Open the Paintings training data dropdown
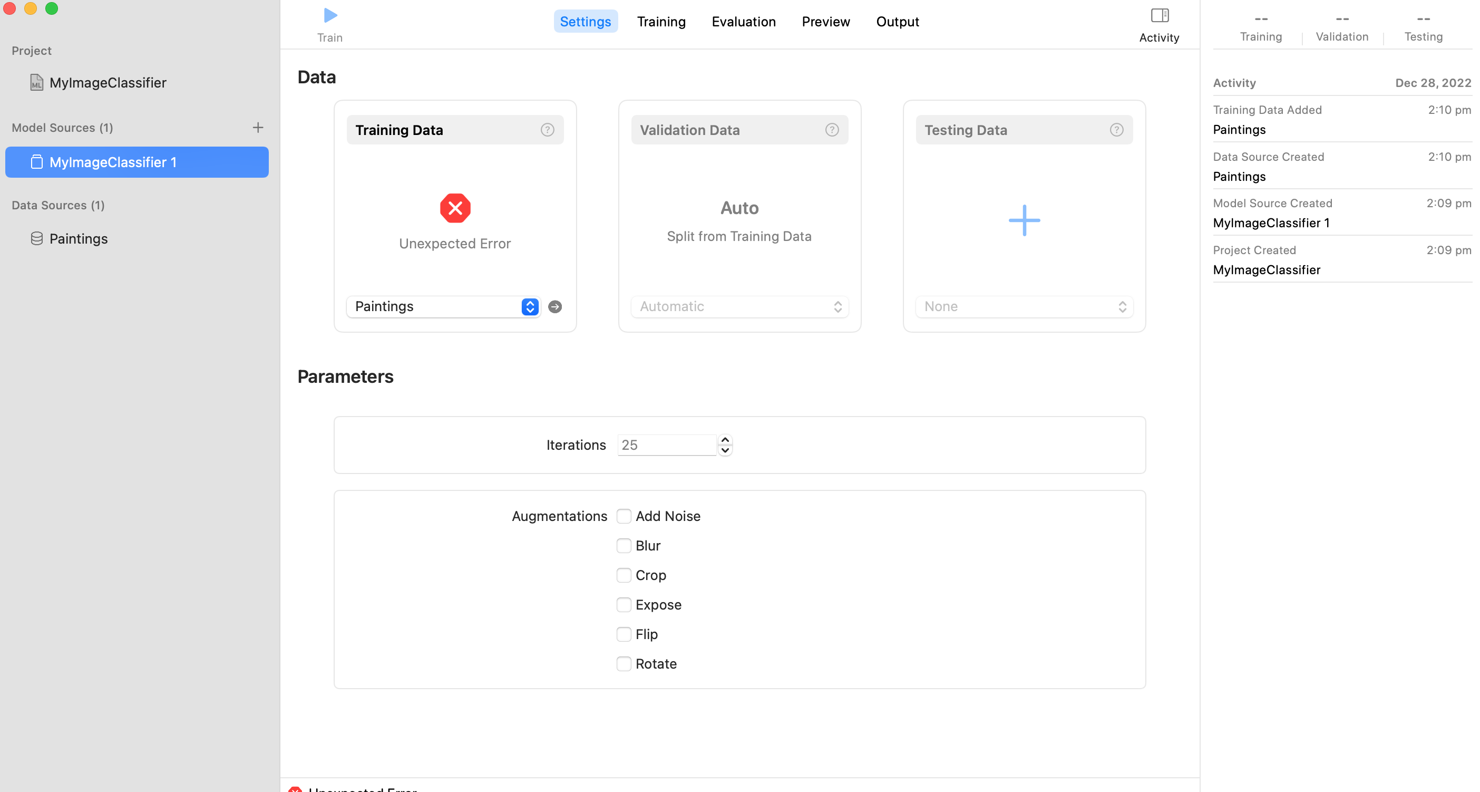This screenshot has width=1480, height=792. coord(443,307)
